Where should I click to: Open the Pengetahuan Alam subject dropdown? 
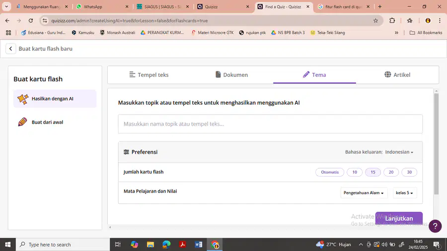(364, 192)
